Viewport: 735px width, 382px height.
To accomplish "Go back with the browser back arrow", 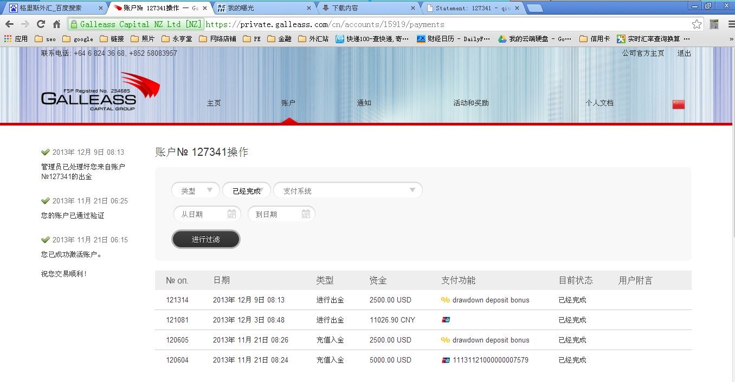I will [x=9, y=24].
